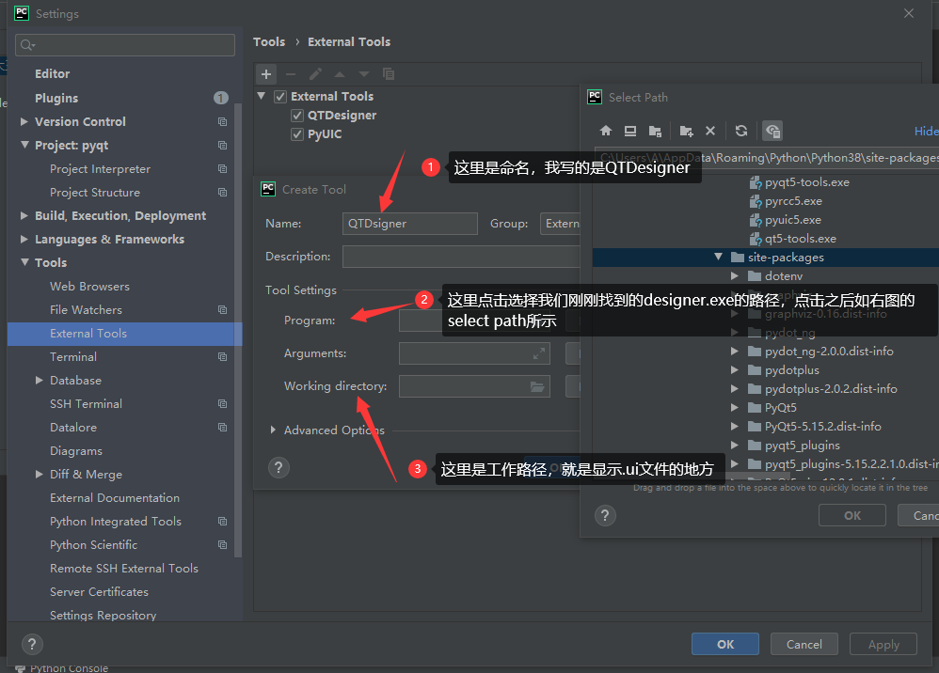939x673 pixels.
Task: Toggle PyUIC tool checkbox
Action: 297,134
